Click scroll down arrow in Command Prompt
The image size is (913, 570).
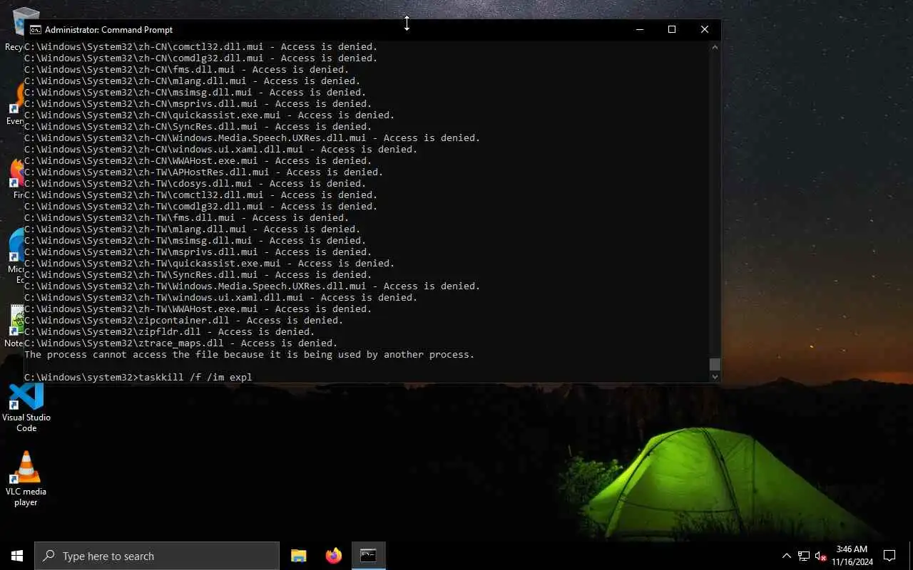[715, 377]
